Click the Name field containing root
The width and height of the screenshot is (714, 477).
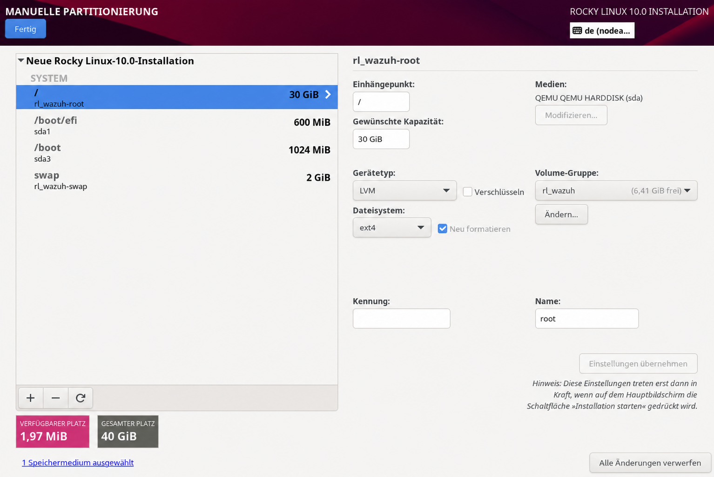[587, 318]
